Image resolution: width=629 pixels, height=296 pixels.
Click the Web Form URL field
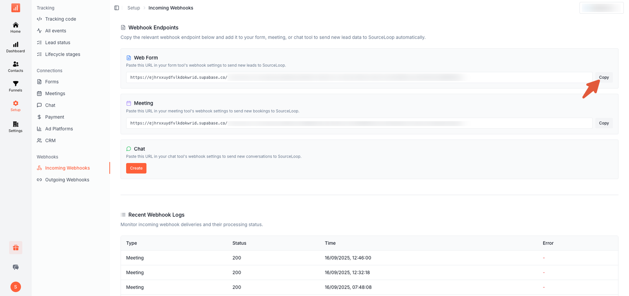359,77
